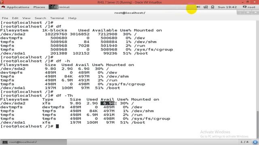Click 'devtmpfs' in the Type column

pos(53,107)
